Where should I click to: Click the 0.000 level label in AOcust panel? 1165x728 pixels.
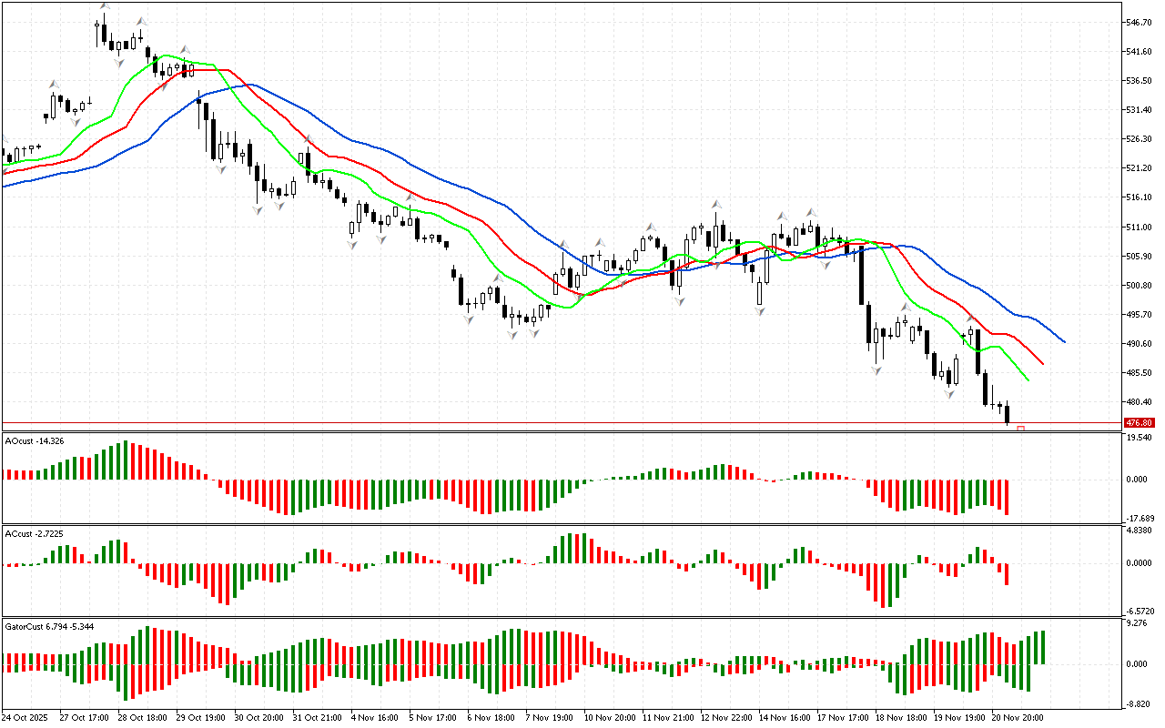click(1138, 480)
